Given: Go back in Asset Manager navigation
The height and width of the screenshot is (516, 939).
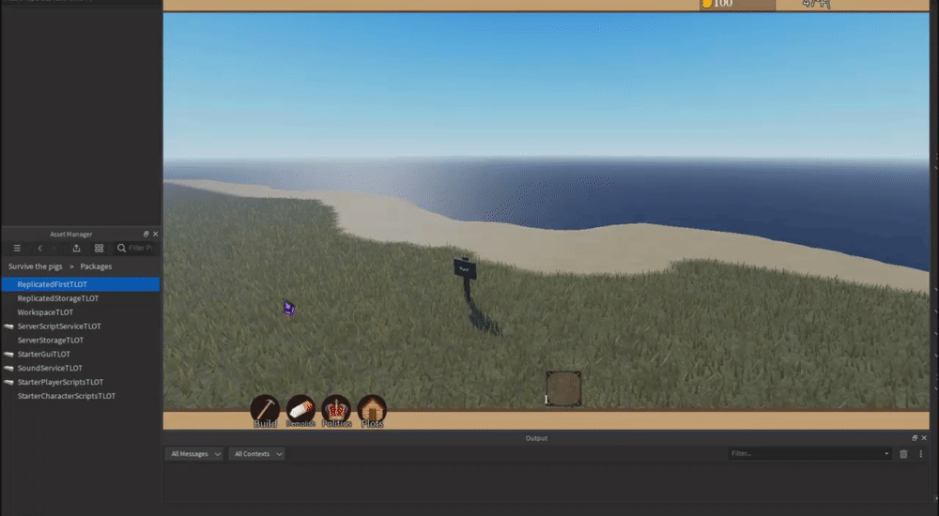Looking at the screenshot, I should click(40, 248).
